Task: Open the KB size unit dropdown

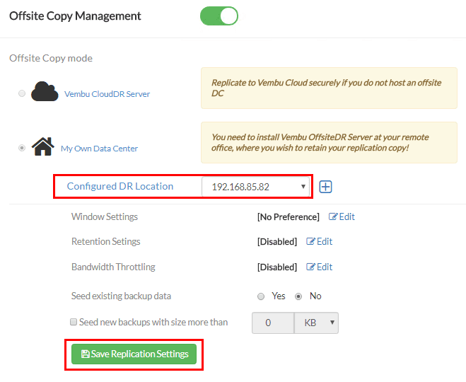Action: (x=316, y=323)
